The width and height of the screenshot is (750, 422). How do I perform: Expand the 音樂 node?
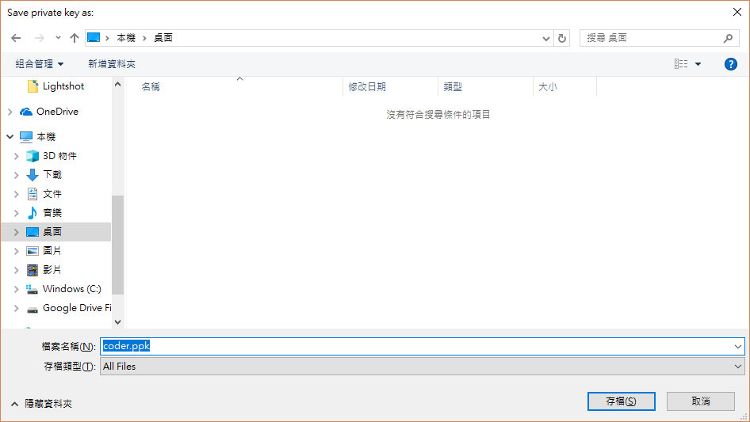point(17,213)
